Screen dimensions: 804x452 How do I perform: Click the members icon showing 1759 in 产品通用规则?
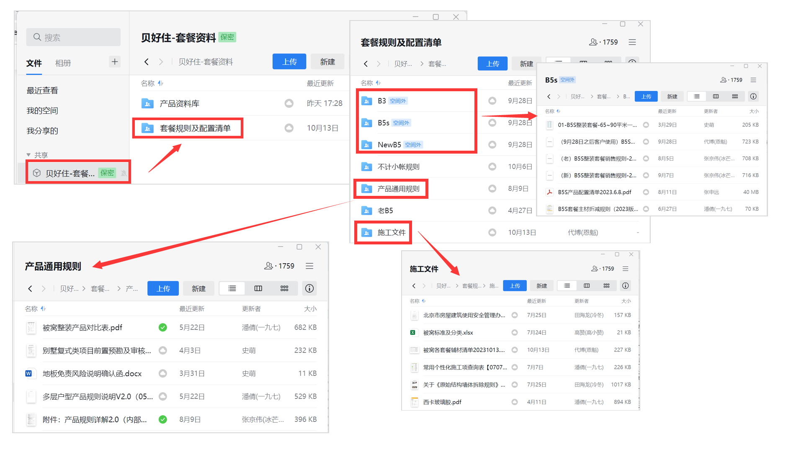(x=269, y=266)
